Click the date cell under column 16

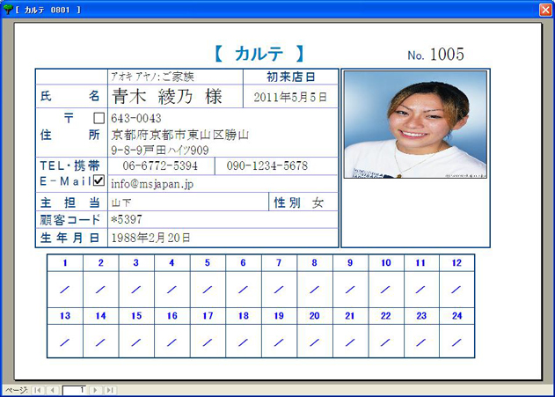(x=172, y=342)
